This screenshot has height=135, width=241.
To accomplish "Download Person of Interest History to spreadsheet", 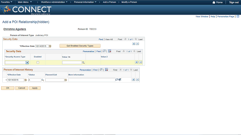I will coord(106,69).
